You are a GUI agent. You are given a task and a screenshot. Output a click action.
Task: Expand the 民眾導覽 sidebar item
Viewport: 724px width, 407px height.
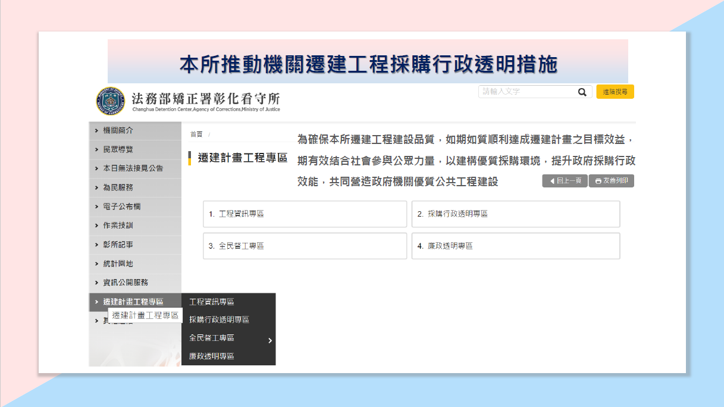118,149
